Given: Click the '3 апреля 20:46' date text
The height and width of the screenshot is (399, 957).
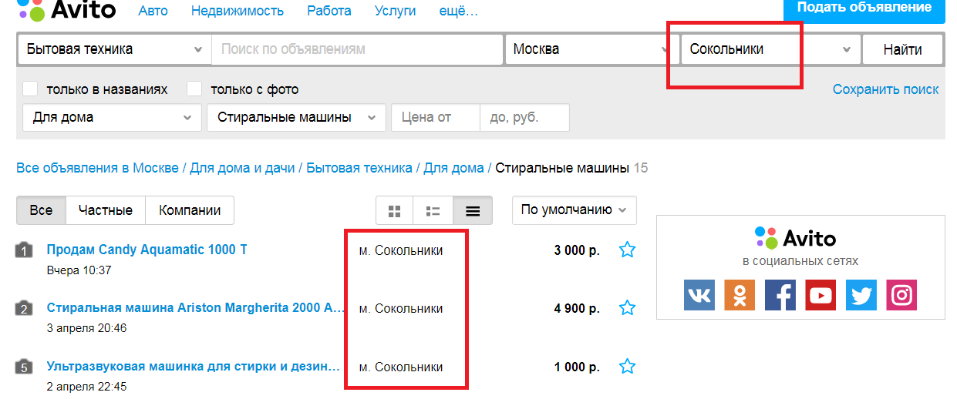Looking at the screenshot, I should pyautogui.click(x=86, y=328).
